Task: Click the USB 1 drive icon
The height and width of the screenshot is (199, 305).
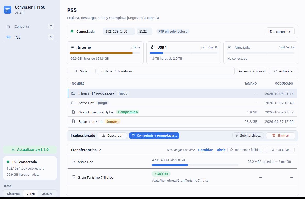Action: (152, 47)
